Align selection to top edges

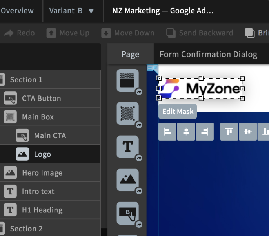pyautogui.click(x=229, y=132)
